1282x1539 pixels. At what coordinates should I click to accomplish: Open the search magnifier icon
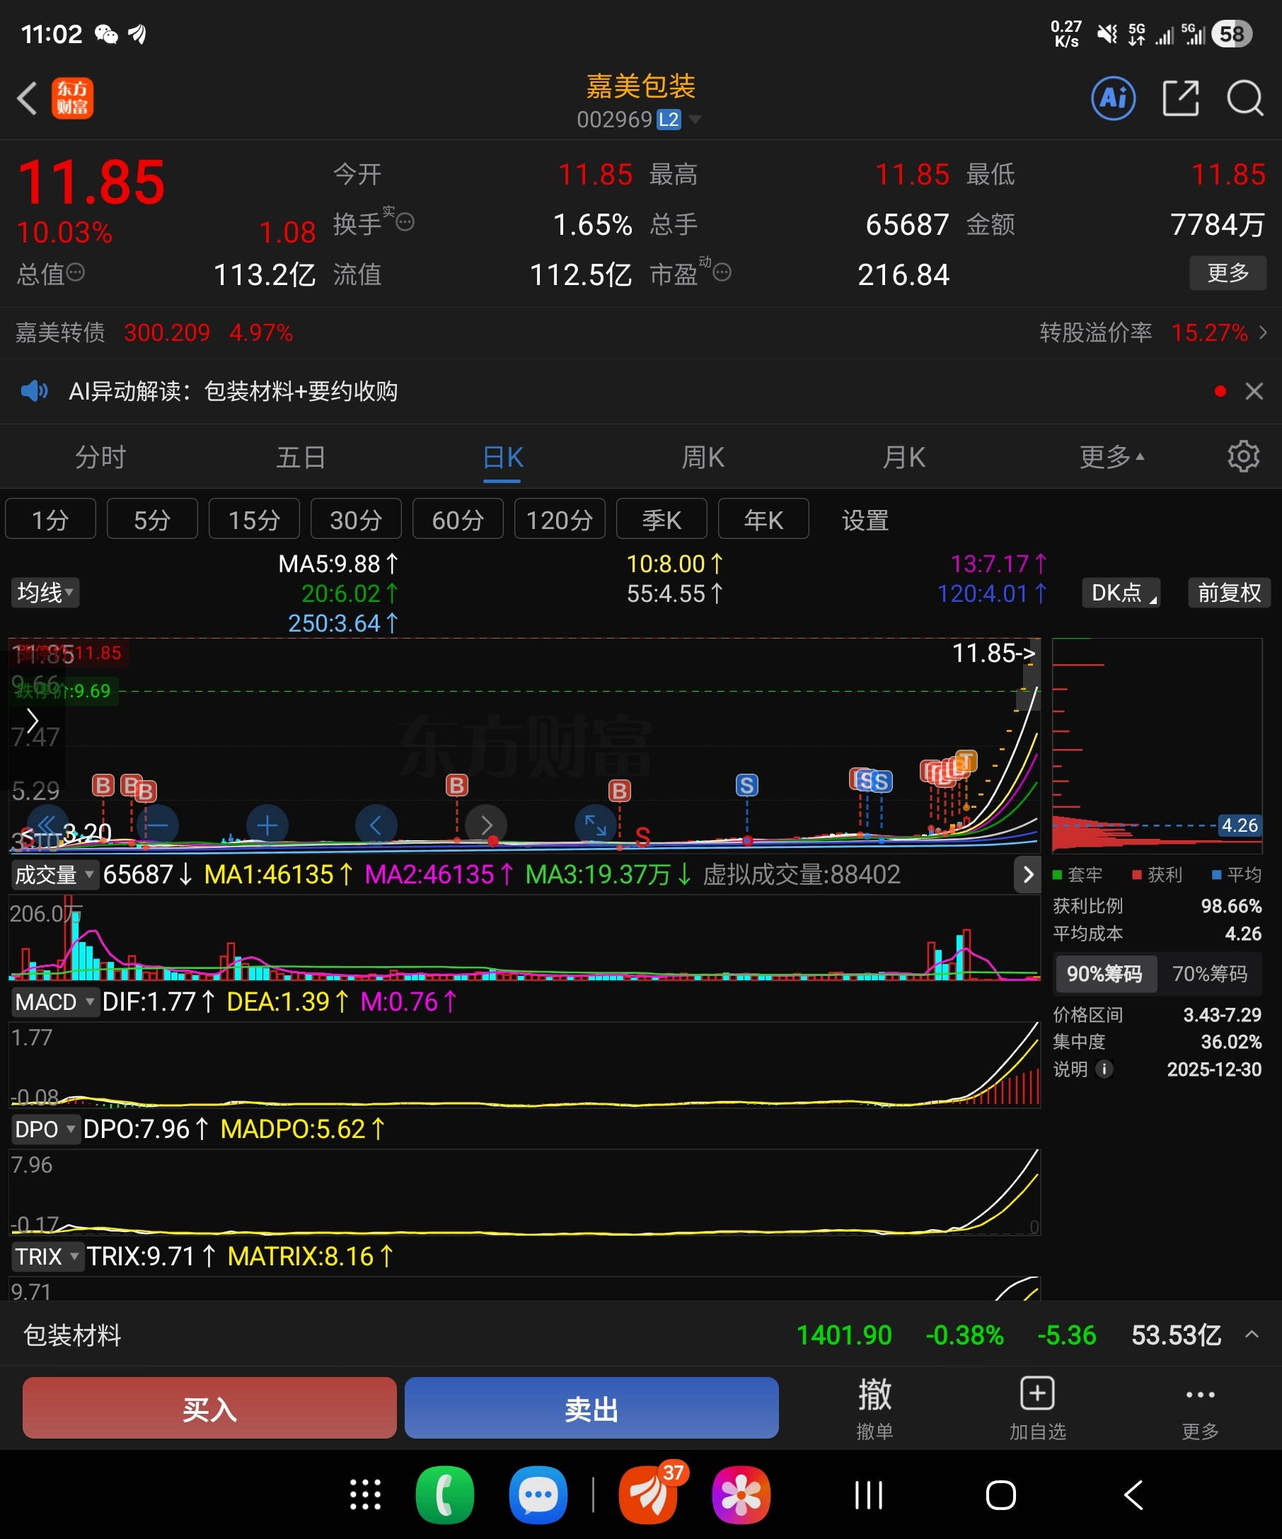[1245, 98]
